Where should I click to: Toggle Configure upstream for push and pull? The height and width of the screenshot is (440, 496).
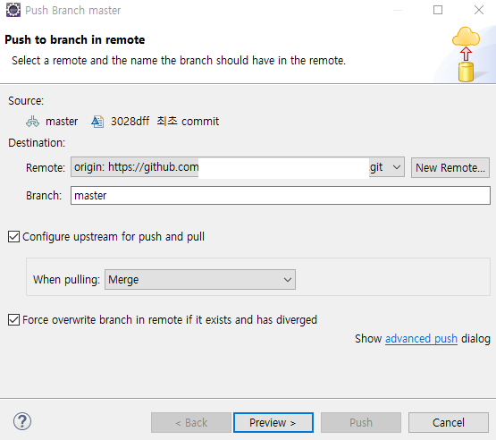coord(13,237)
